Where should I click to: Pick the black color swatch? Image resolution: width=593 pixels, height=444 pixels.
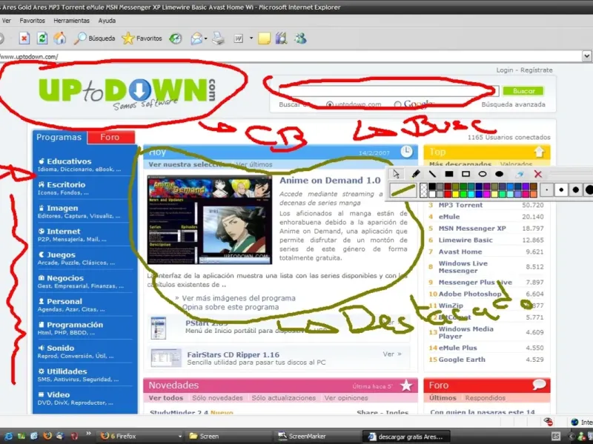coord(432,186)
